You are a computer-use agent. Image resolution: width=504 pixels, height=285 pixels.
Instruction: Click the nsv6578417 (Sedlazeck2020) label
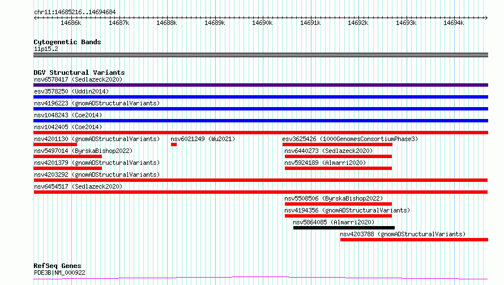tap(78, 79)
